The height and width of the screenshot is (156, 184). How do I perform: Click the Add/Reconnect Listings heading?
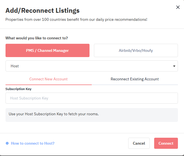pos(43,11)
